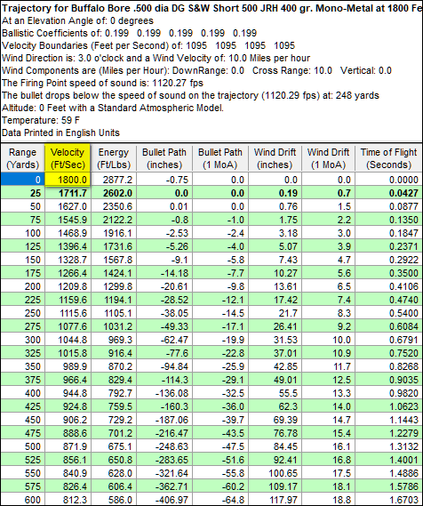Click the Wind Drift (inches) column header

coord(275,158)
